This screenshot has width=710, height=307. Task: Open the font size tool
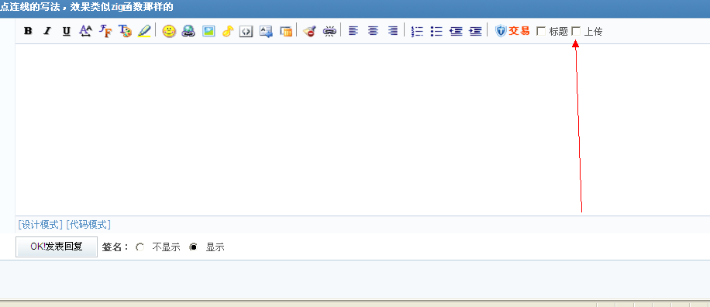pyautogui.click(x=85, y=31)
